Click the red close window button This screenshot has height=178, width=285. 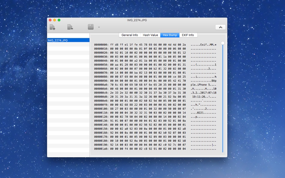50,20
